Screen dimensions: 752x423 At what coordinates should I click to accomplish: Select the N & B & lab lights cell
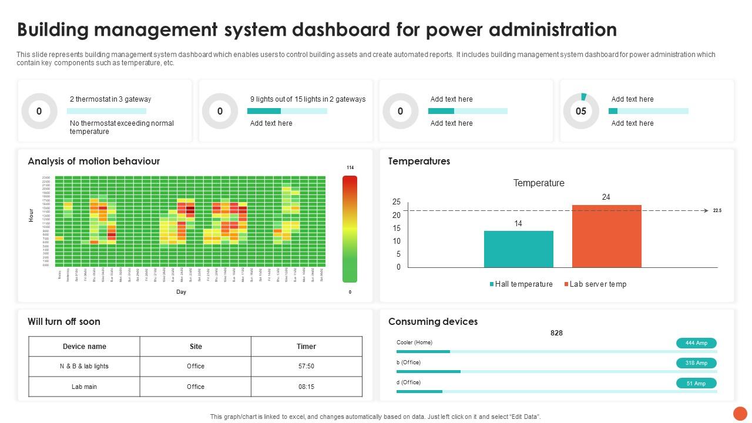pos(84,367)
